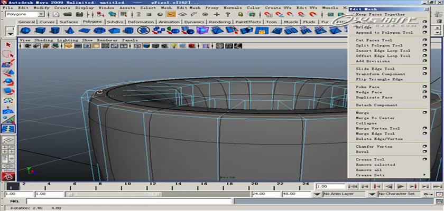Switch to four view layout
Viewport: 444px width, 211px height.
(8, 149)
